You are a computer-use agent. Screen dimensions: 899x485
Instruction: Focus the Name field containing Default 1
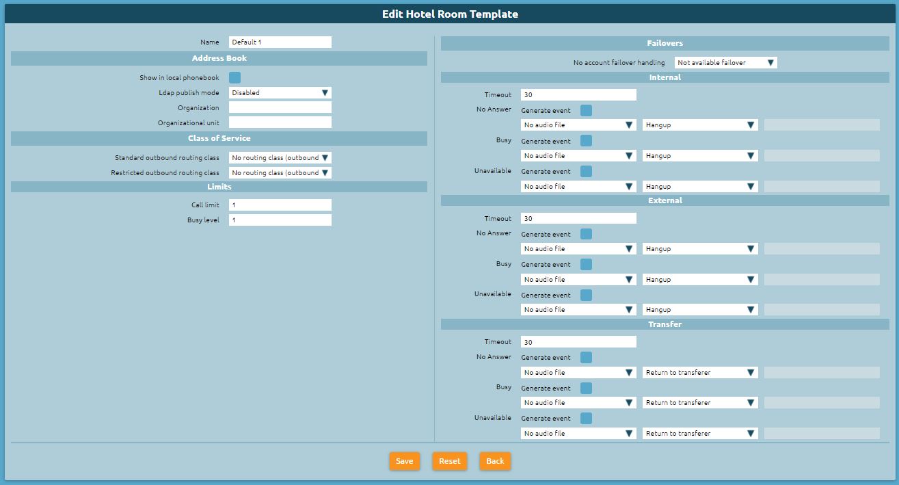tap(280, 42)
